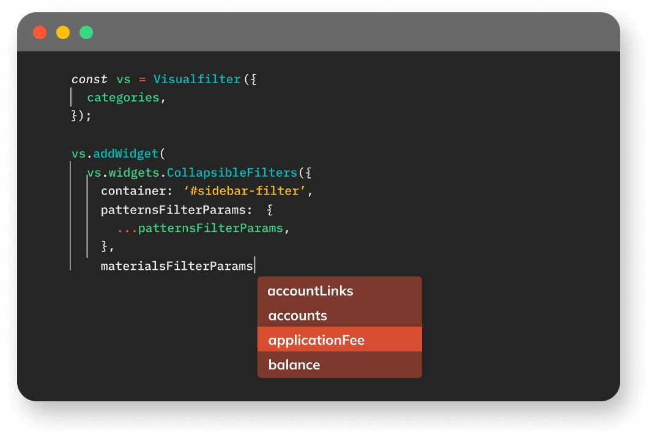Click patternsFilterParams property key

point(176,210)
